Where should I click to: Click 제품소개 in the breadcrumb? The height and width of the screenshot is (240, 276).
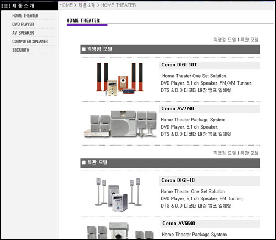87,5
